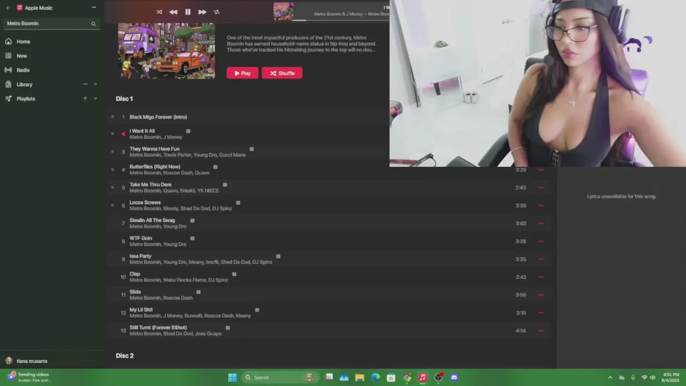Go back using the sidebar arrow
This screenshot has width=686, height=386.
click(8, 8)
